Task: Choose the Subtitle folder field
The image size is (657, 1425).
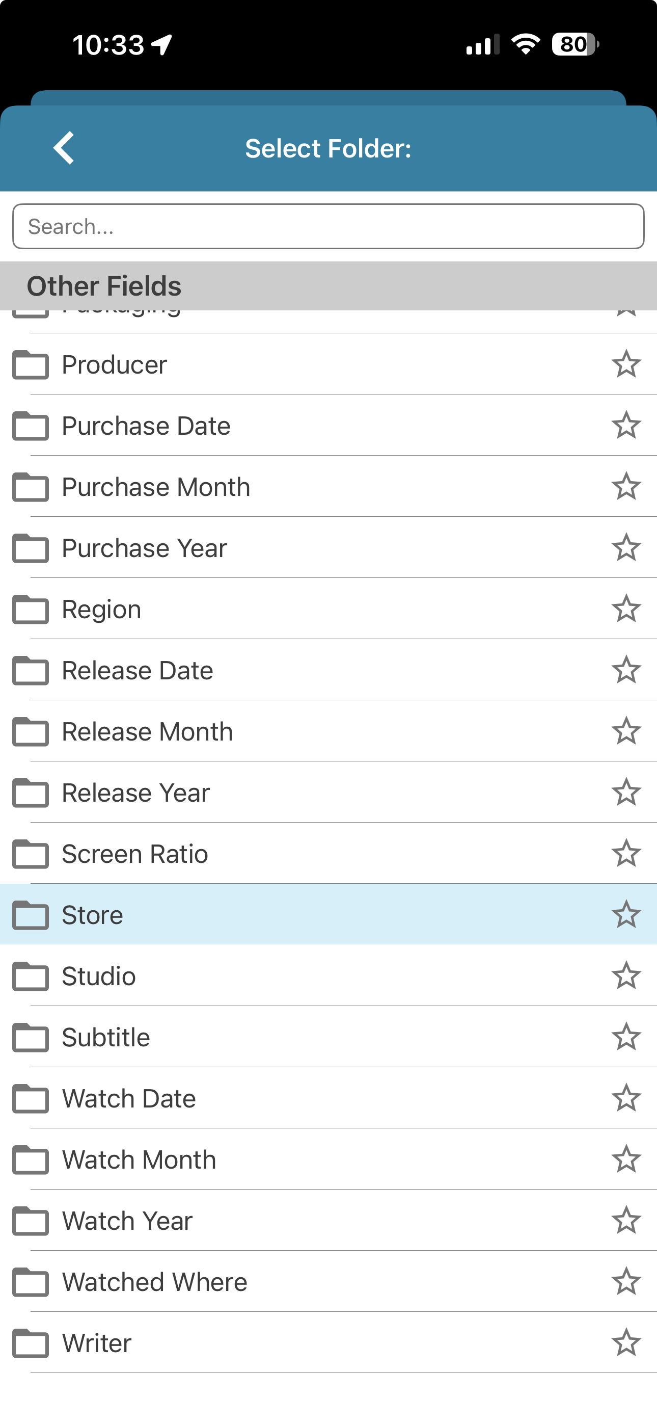Action: click(x=106, y=1037)
